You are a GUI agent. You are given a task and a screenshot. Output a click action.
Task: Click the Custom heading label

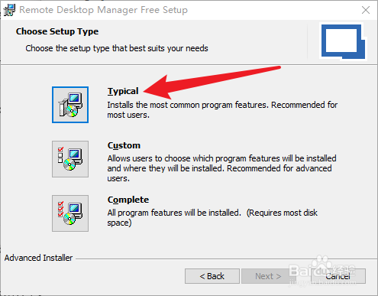pos(124,145)
